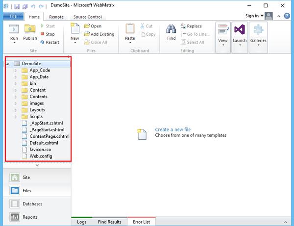The image size is (294, 226).
Task: Switch to the Logs tab
Action: tap(81, 222)
